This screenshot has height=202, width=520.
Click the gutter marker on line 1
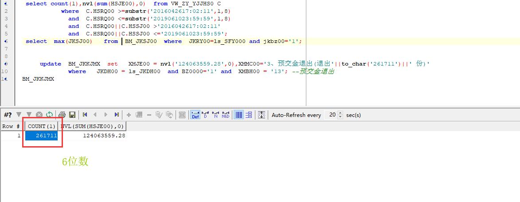(x=6, y=4)
